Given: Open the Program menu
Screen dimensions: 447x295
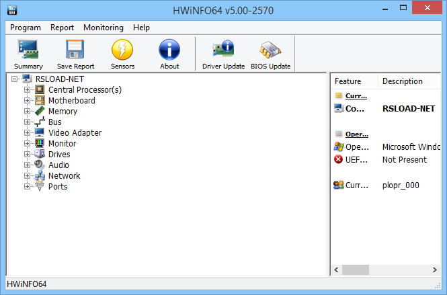Looking at the screenshot, I should [x=26, y=28].
